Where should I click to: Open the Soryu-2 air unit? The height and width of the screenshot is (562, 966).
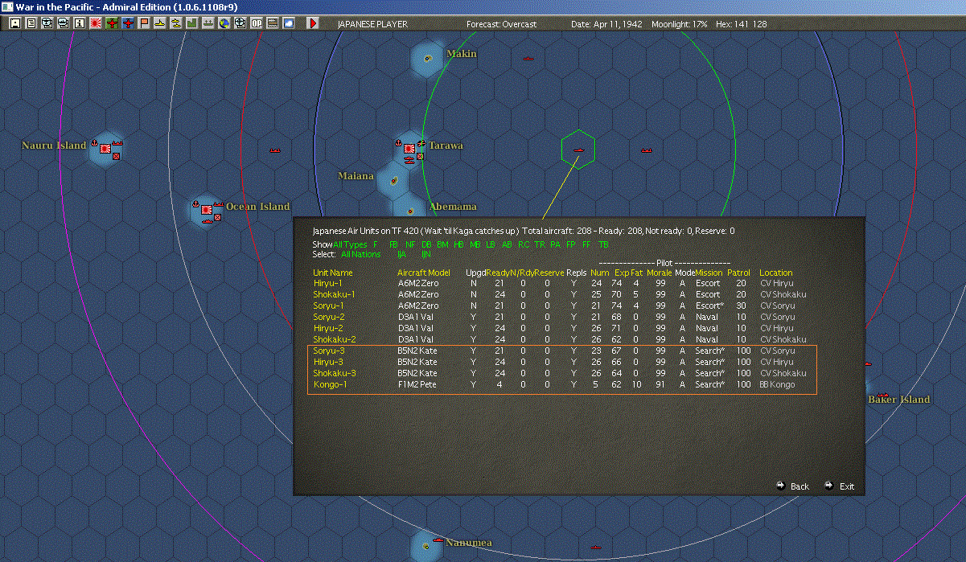click(329, 317)
